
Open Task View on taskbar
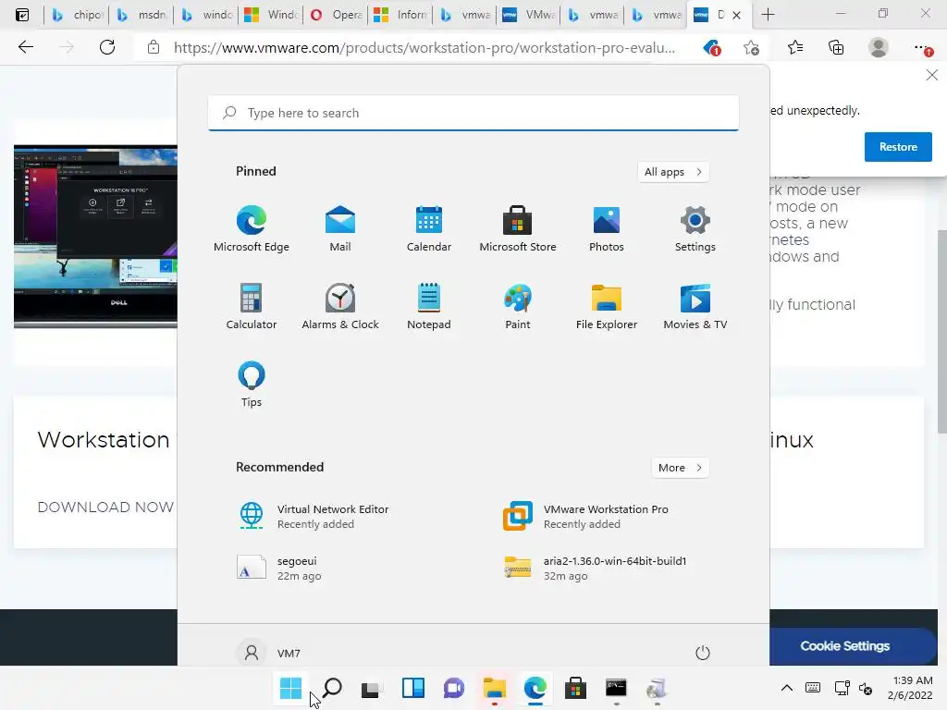372,688
